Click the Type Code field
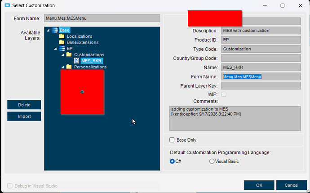 pos(261,49)
